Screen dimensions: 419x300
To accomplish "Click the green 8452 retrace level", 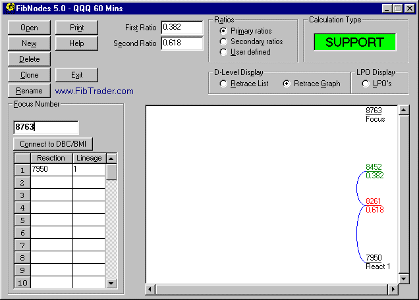I will point(375,171).
